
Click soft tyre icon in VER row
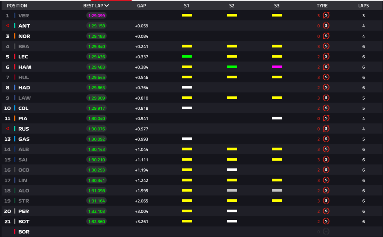(x=326, y=15)
